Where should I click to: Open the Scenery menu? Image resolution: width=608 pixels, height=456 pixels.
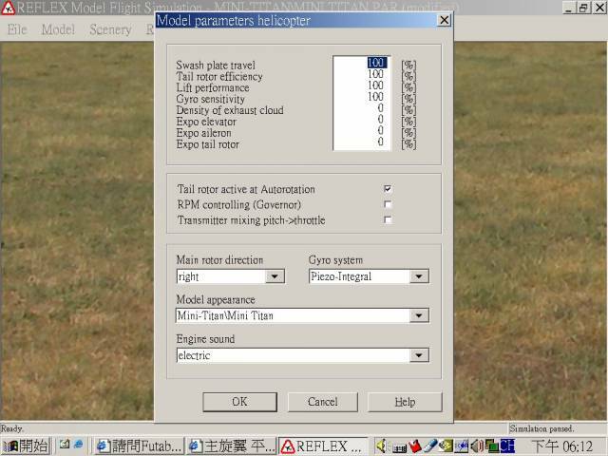pos(110,29)
